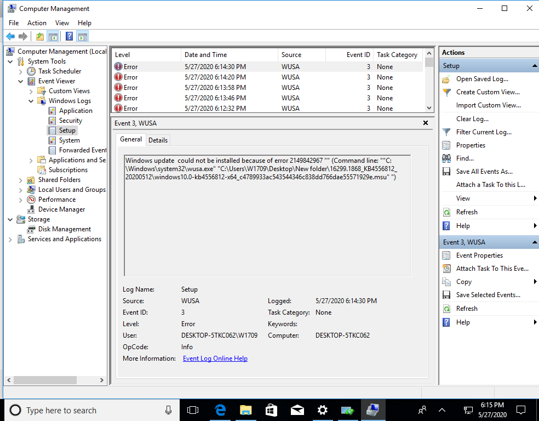539x421 pixels.
Task: Click the blue Help toolbar icon
Action: click(x=69, y=36)
